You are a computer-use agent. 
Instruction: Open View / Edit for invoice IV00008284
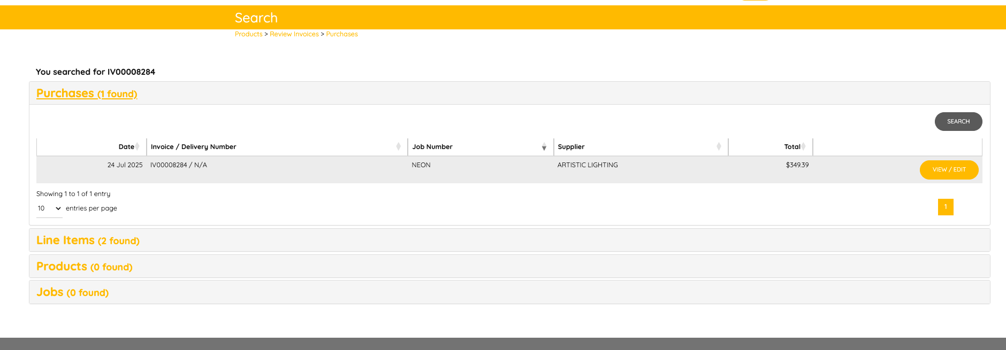coord(949,170)
